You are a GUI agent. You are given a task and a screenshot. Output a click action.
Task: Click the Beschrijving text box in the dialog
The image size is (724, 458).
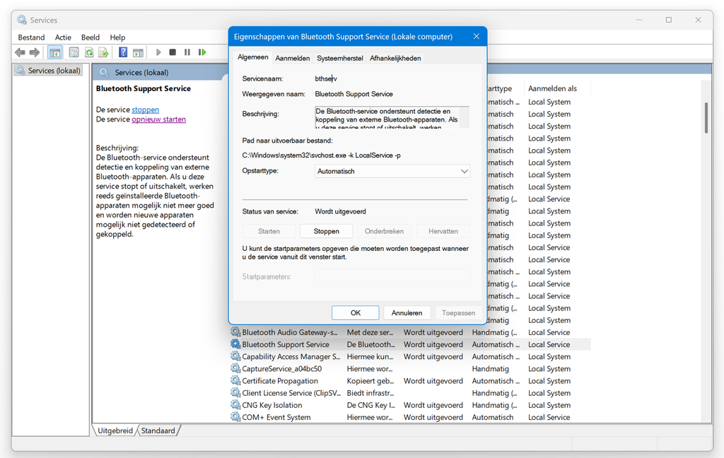pos(392,117)
